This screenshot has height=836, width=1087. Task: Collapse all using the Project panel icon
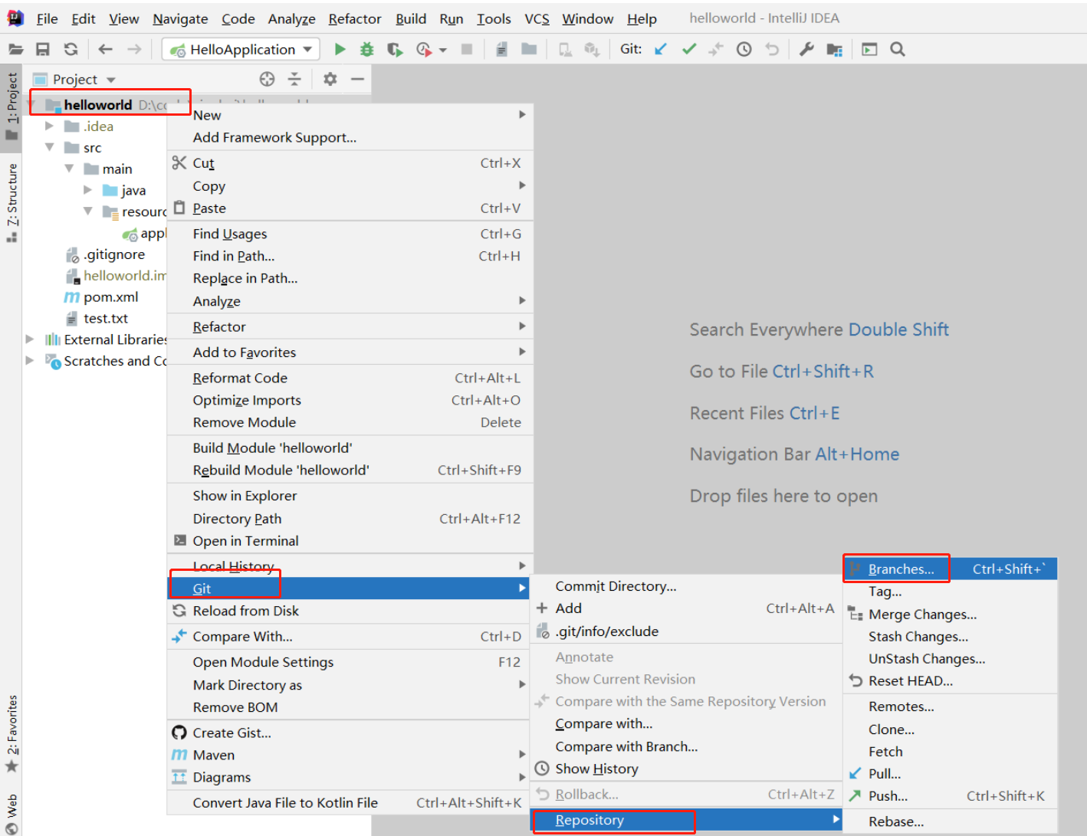pyautogui.click(x=294, y=79)
